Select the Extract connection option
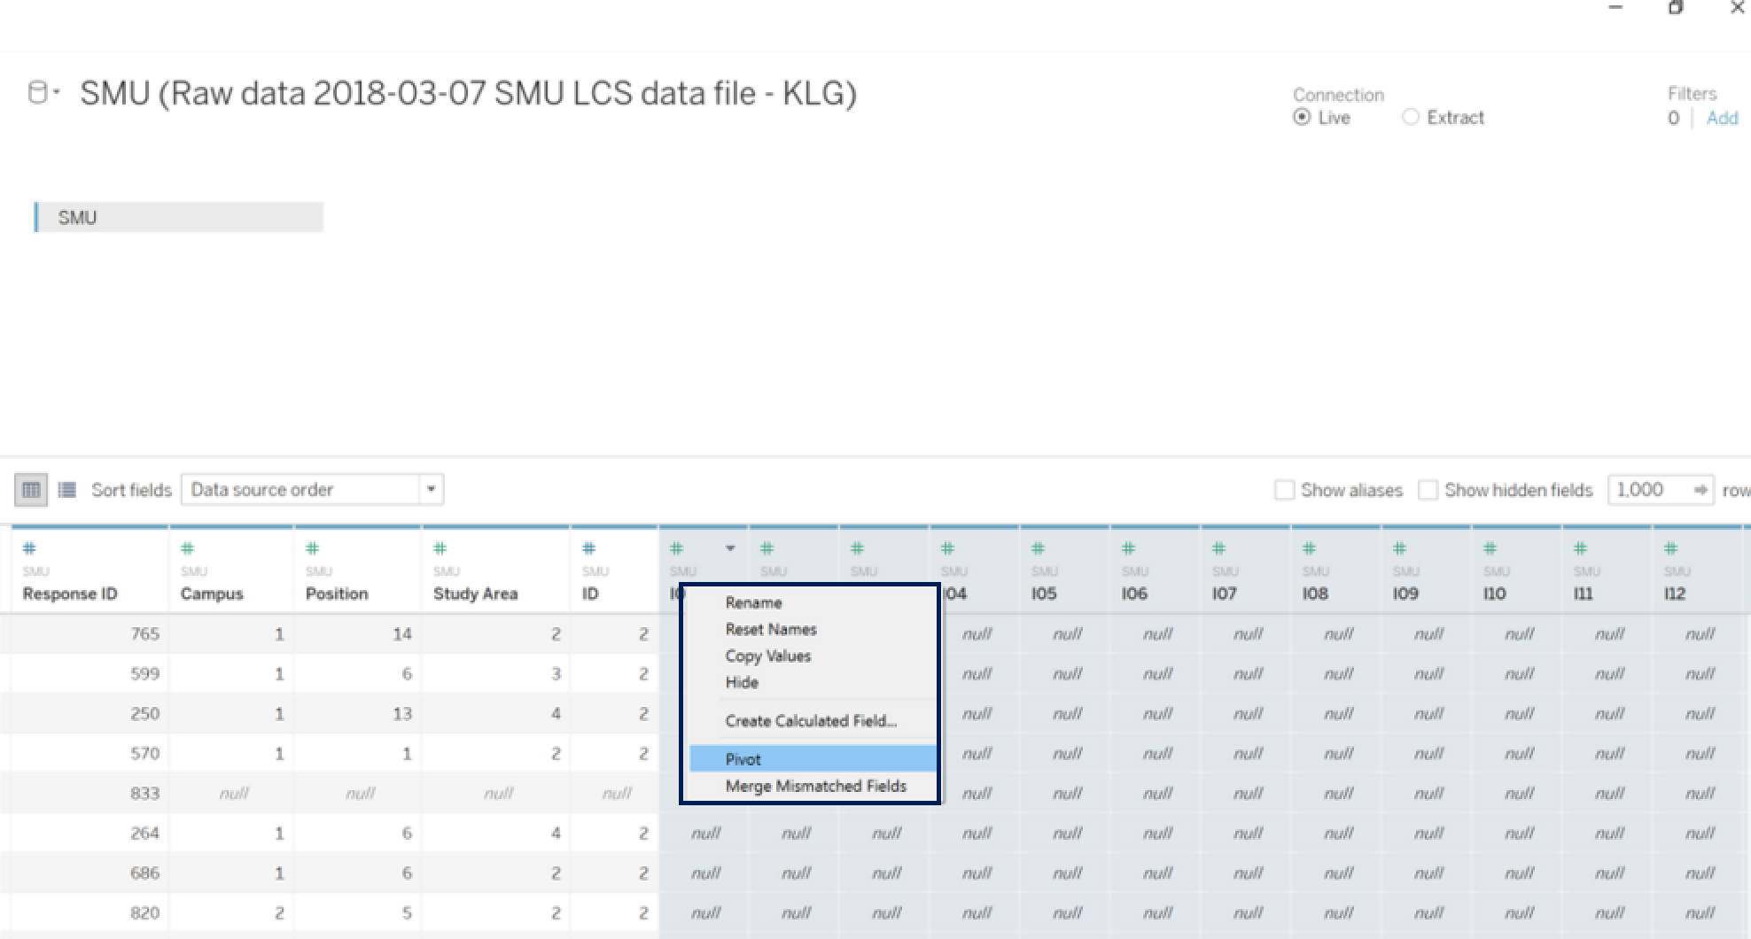The image size is (1751, 939). [1411, 118]
